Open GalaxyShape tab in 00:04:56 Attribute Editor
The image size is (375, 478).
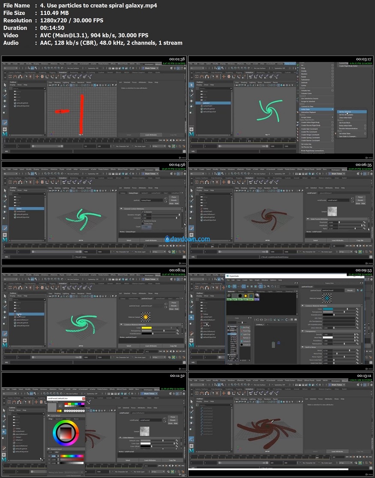click(134, 193)
